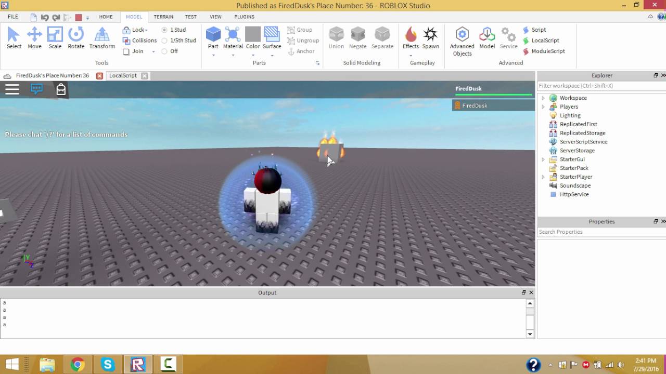Close the Output panel
666x374 pixels.
tap(531, 292)
